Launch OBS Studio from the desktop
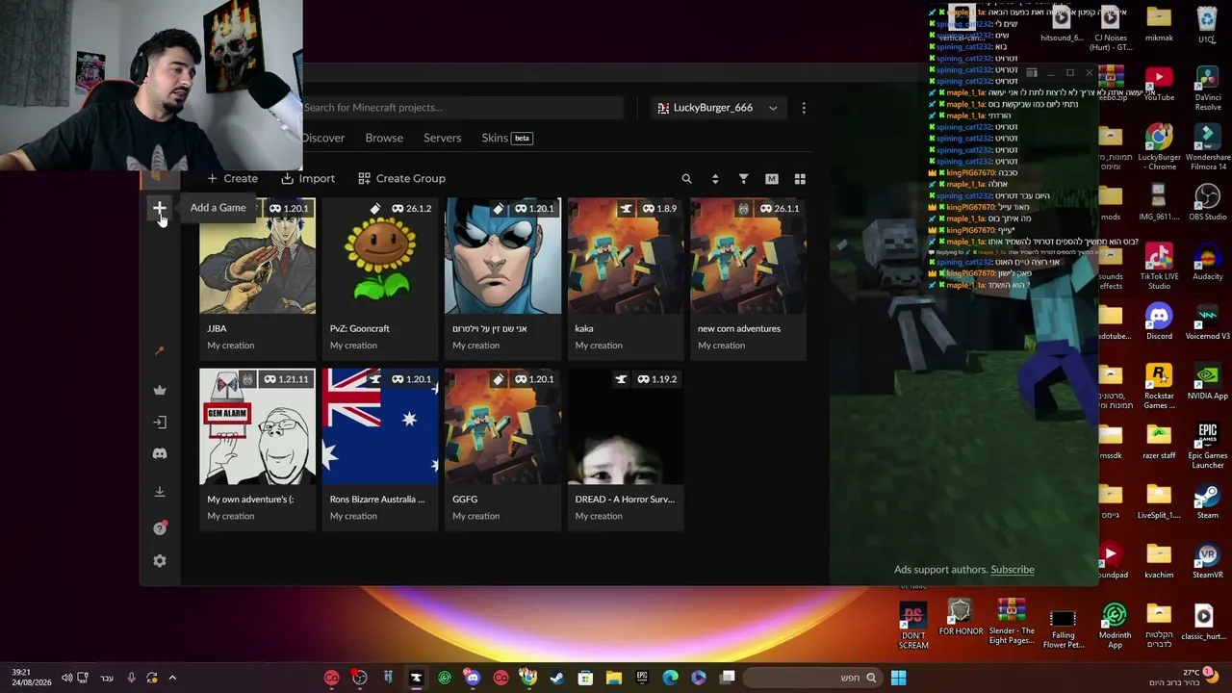 (1207, 202)
